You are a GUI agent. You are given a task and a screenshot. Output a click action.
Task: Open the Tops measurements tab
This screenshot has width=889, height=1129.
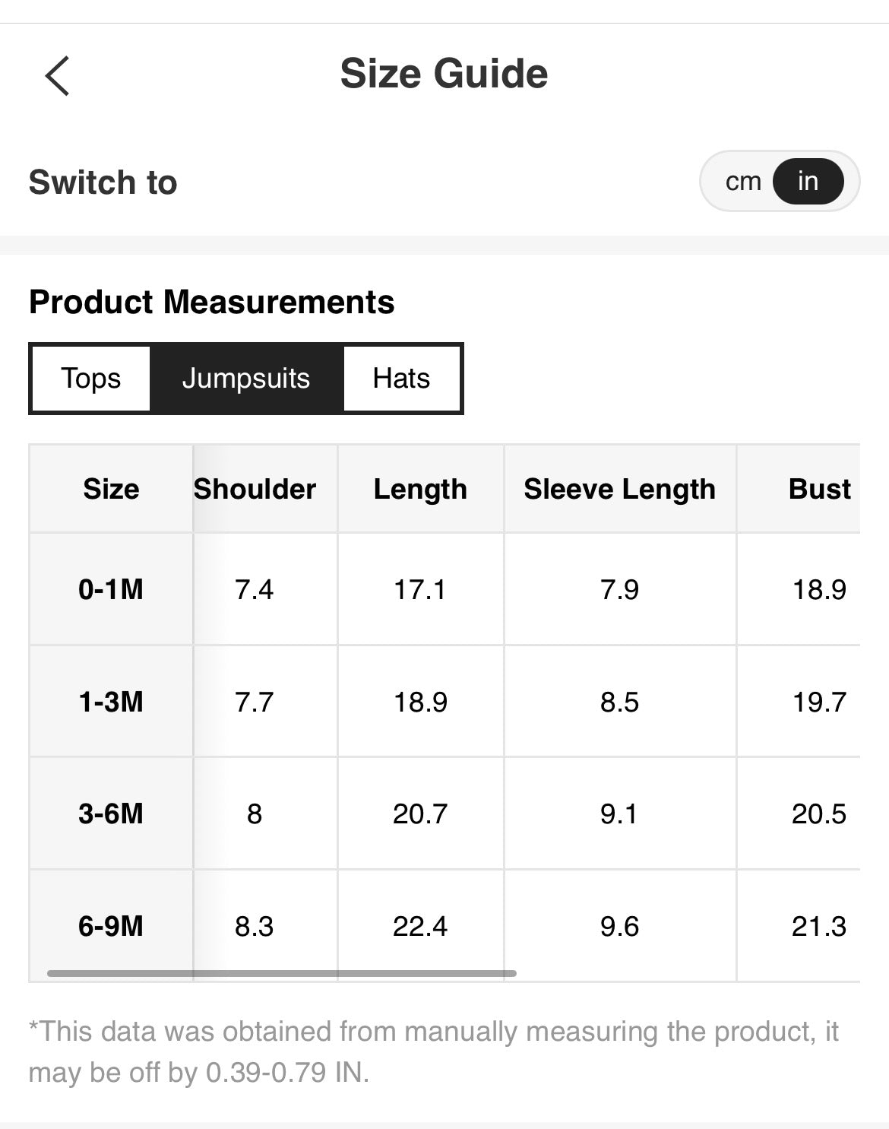click(x=91, y=379)
